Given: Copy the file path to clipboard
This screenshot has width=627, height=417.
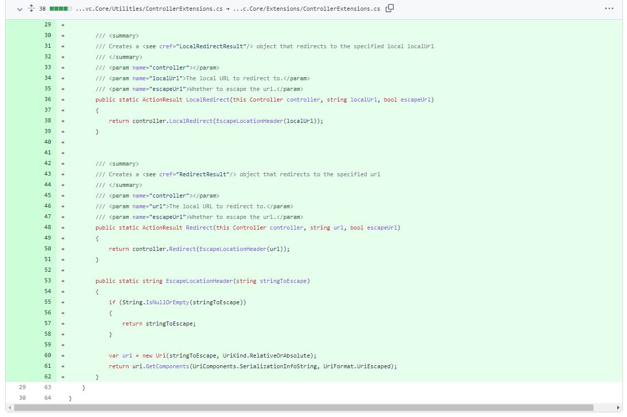Looking at the screenshot, I should 390,8.
